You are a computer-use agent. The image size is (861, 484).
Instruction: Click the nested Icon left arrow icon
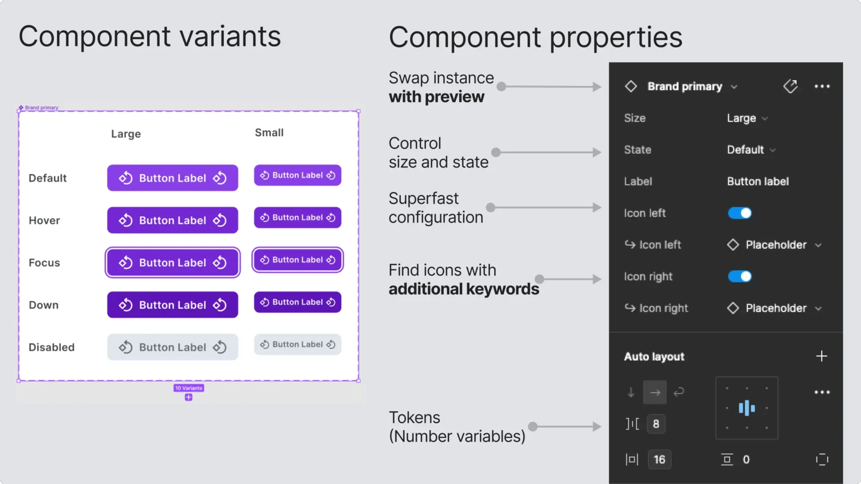tap(630, 245)
